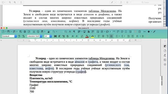This screenshot has height=94, width=168.
Task: Select the basic shapes diamond icon
Action: click(x=149, y=32)
